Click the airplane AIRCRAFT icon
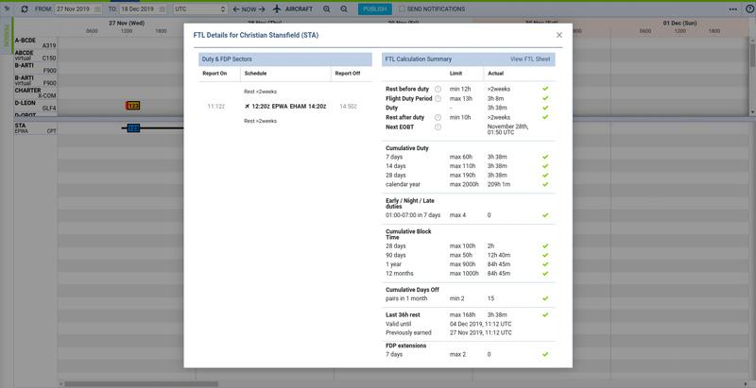This screenshot has width=756, height=388. (x=277, y=8)
